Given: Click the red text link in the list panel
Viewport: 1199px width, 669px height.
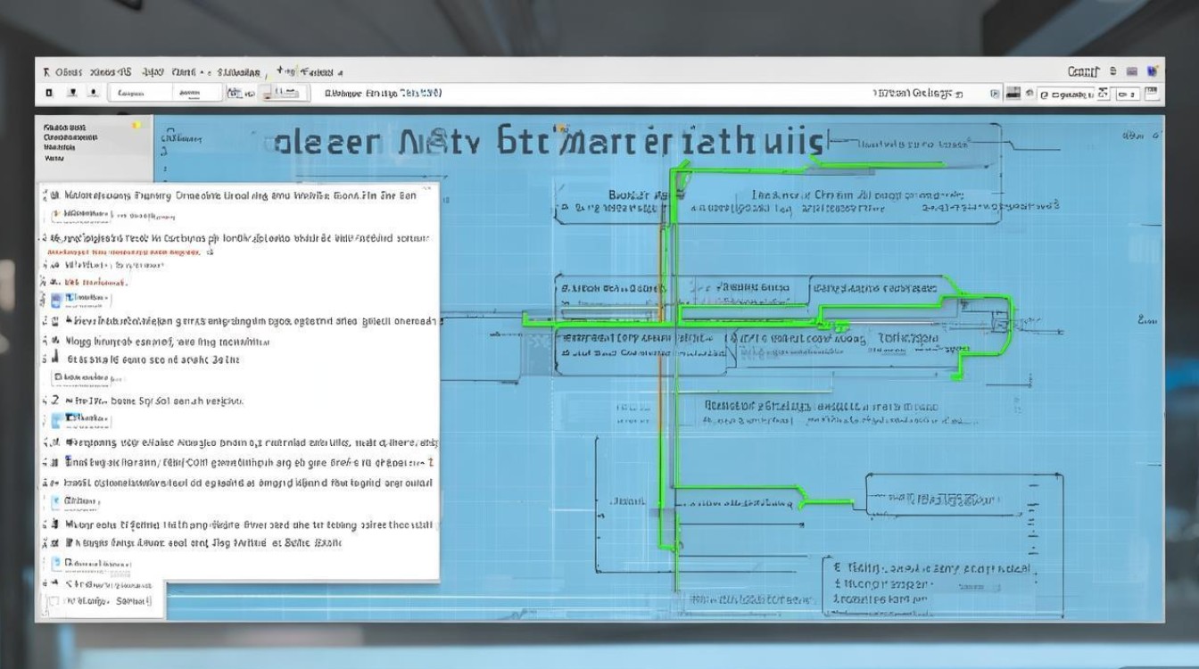Looking at the screenshot, I should click(x=122, y=252).
